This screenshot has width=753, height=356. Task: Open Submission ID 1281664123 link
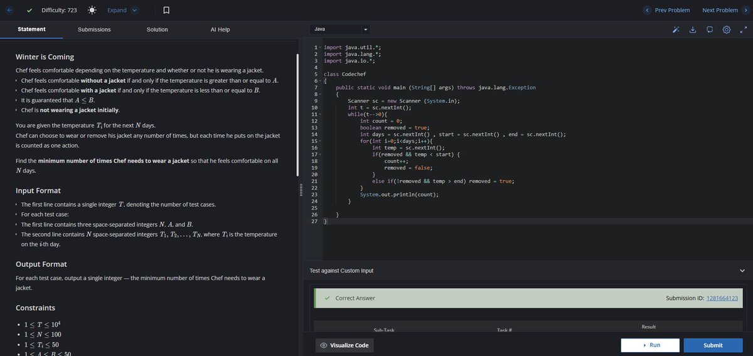[722, 298]
